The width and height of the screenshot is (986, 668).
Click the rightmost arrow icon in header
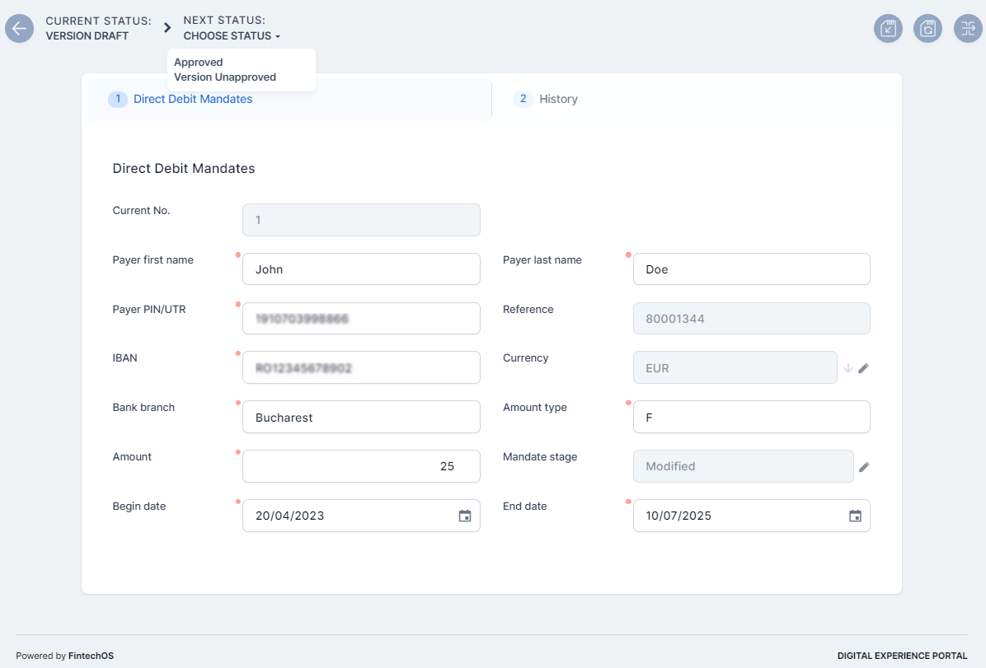[x=968, y=29]
